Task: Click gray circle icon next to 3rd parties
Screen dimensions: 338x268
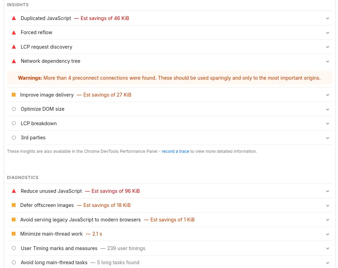Action: coord(14,138)
